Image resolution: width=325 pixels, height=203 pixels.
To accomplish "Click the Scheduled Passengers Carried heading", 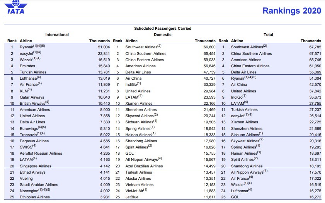I will [162, 28].
